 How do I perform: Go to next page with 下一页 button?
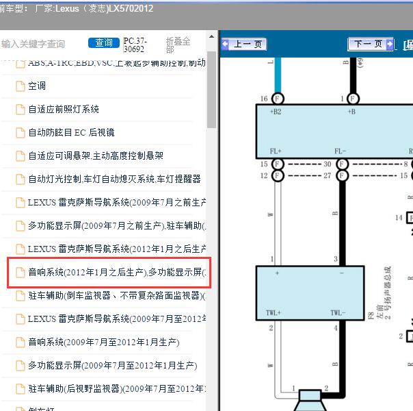371,44
